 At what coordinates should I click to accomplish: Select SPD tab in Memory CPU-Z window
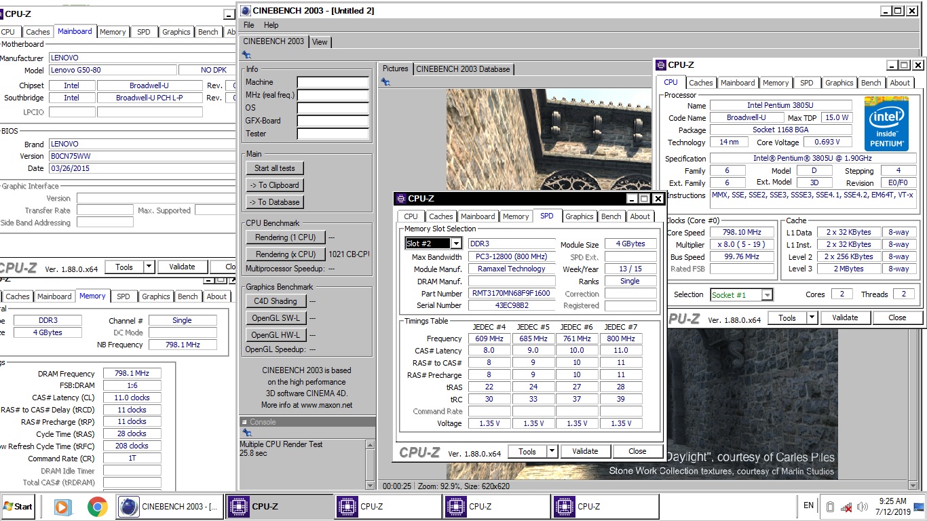(x=123, y=296)
